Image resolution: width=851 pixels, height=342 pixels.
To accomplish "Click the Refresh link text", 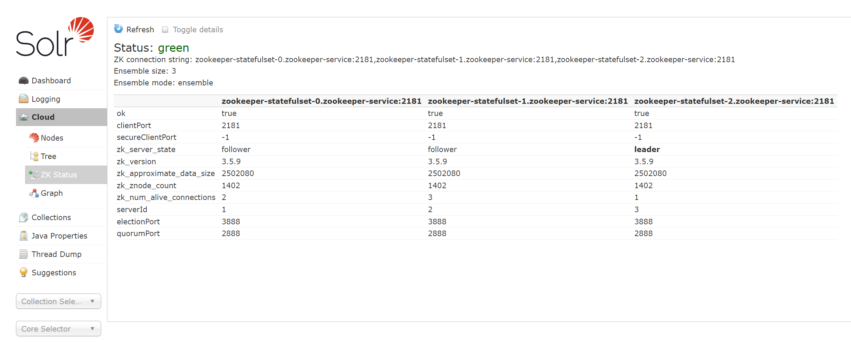I will tap(140, 30).
